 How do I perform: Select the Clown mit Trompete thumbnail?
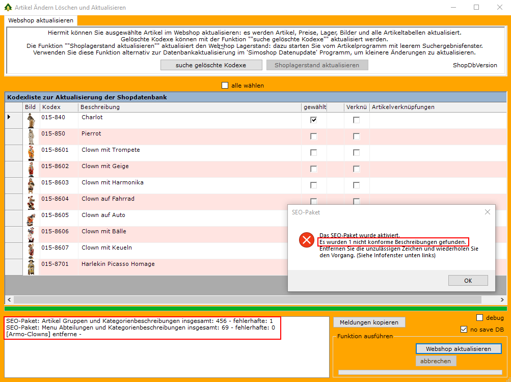(31, 153)
